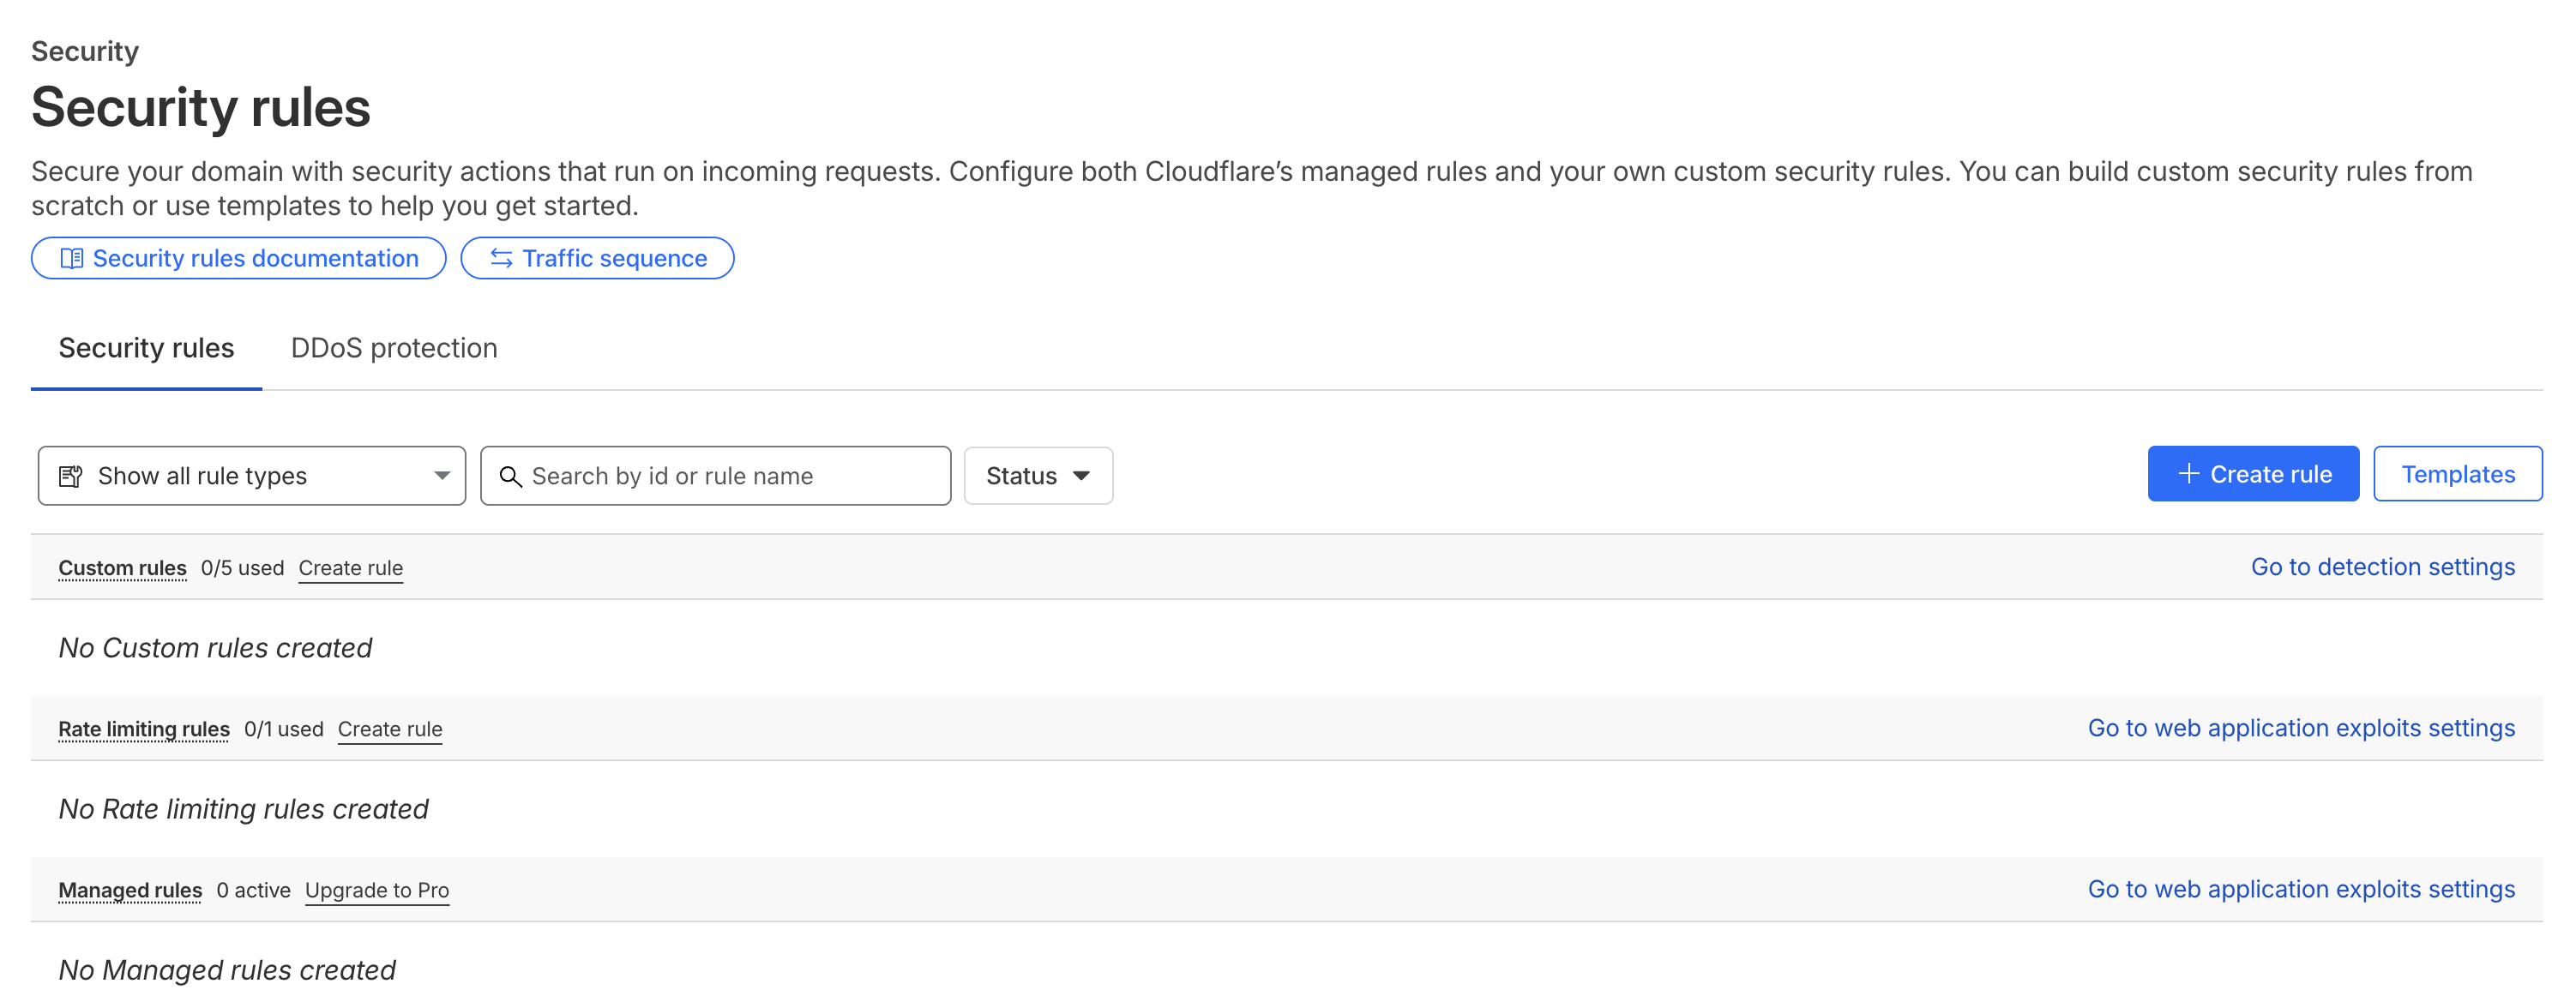Click the plus icon on Create rule
The height and width of the screenshot is (1008, 2576).
point(2188,474)
